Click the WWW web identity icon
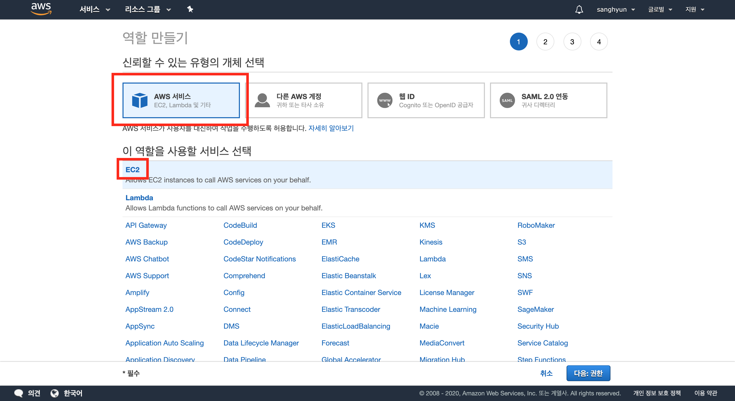The image size is (735, 401). point(385,100)
